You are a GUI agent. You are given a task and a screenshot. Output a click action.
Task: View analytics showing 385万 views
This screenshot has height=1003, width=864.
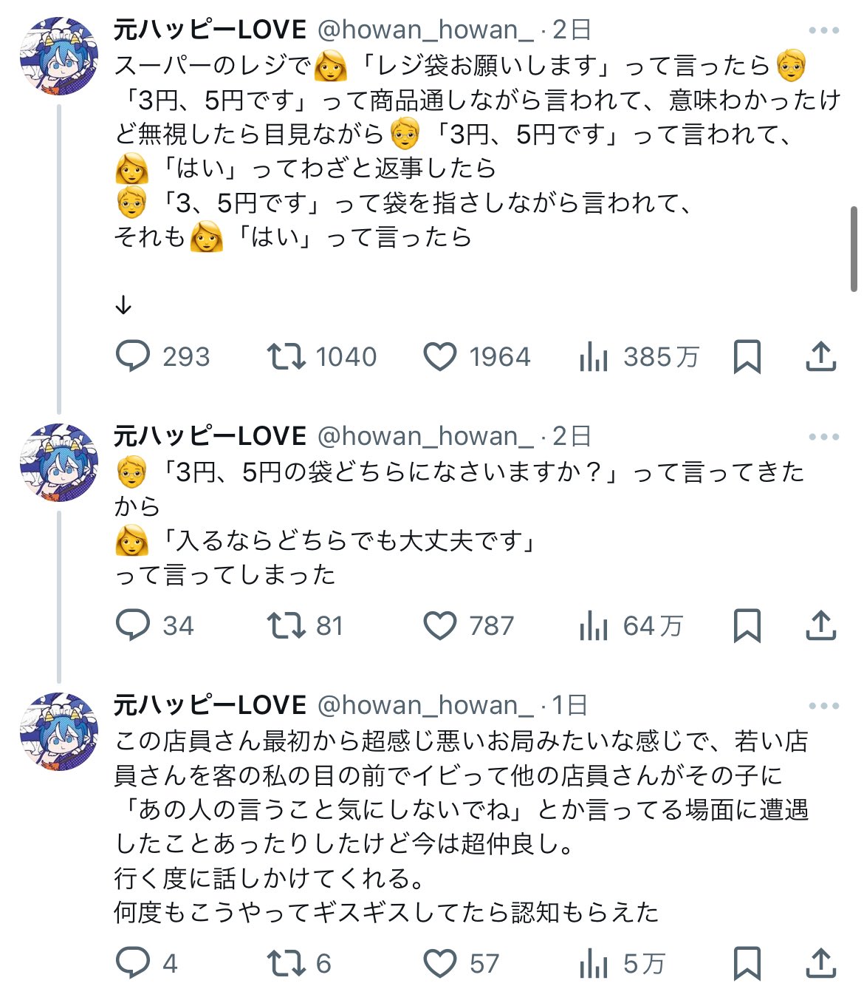click(x=594, y=357)
